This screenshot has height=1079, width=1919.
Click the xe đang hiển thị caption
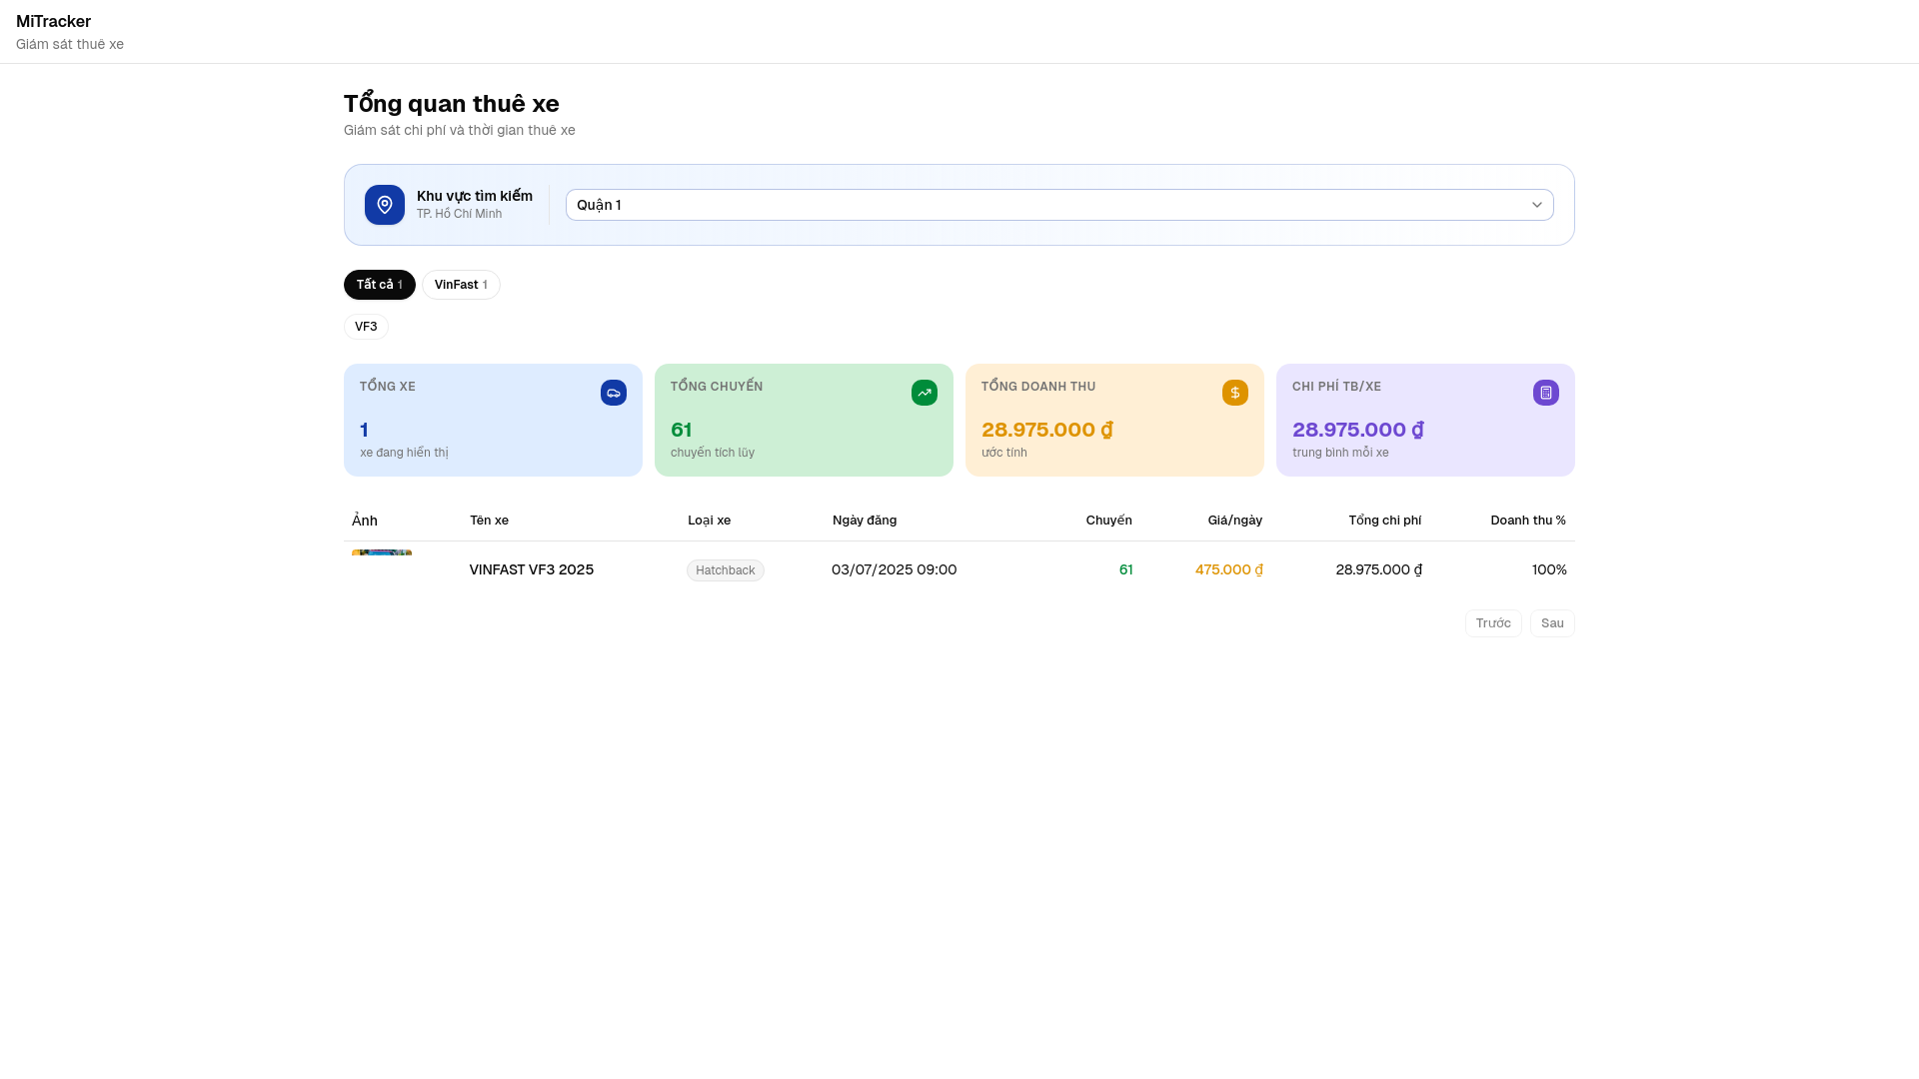(x=405, y=453)
